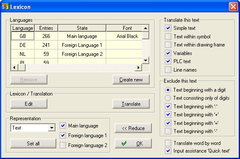Check Foreign language 2 representation

click(x=63, y=145)
